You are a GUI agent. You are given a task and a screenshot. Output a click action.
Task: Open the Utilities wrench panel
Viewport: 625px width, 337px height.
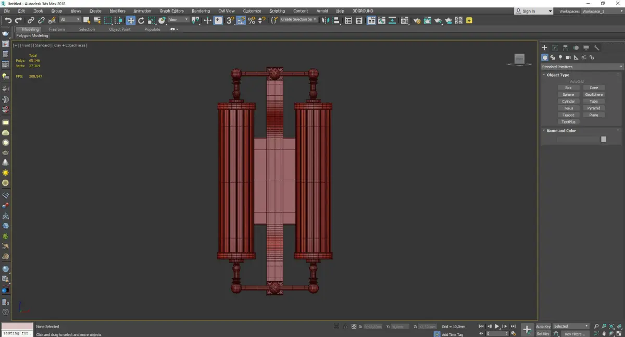click(x=596, y=48)
